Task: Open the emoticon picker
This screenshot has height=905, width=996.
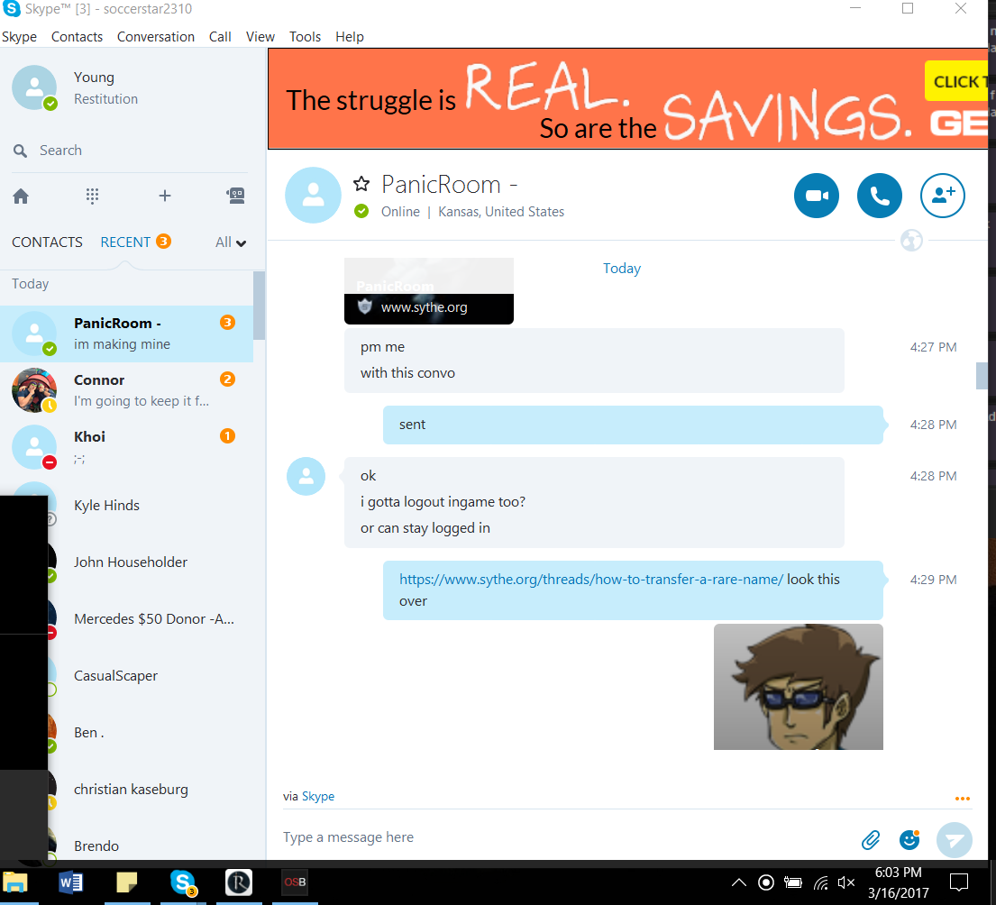Action: point(909,839)
